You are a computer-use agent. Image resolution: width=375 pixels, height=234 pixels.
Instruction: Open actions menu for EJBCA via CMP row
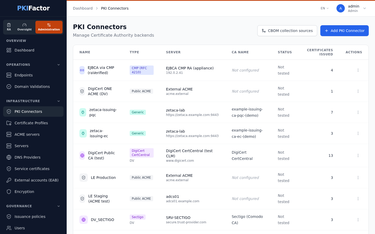[x=358, y=70]
